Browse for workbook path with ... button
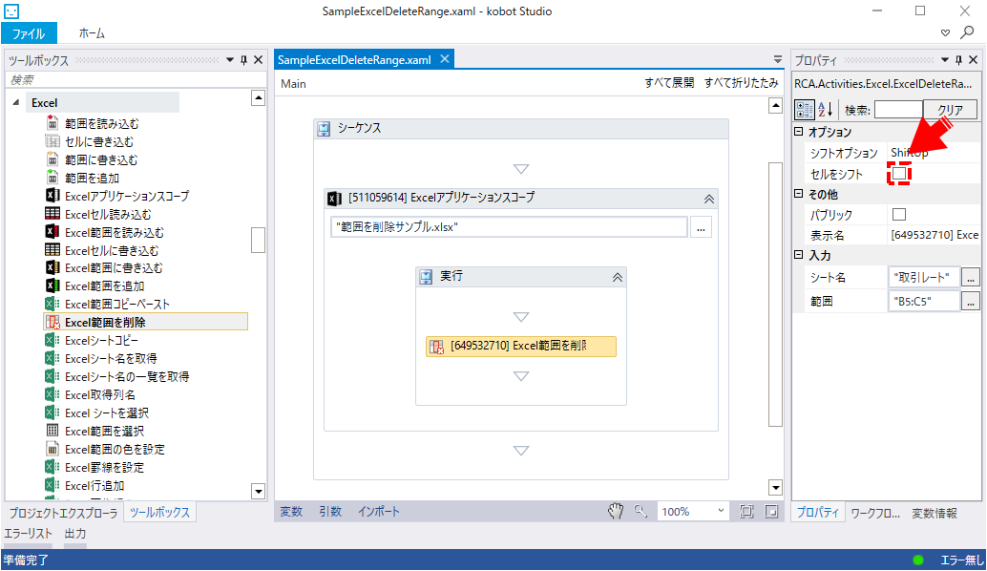This screenshot has height=571, width=987. pos(701,227)
